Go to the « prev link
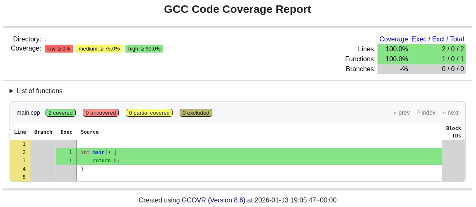 (x=401, y=113)
